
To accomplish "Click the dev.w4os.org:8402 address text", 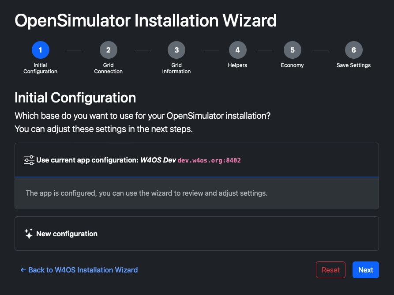I will coord(209,160).
